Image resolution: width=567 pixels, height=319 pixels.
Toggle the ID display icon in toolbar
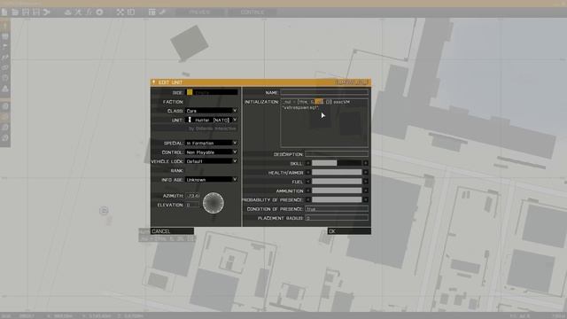131,12
